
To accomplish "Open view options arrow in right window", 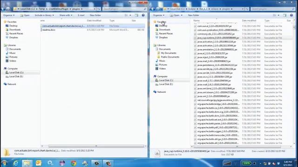I will (278, 15).
